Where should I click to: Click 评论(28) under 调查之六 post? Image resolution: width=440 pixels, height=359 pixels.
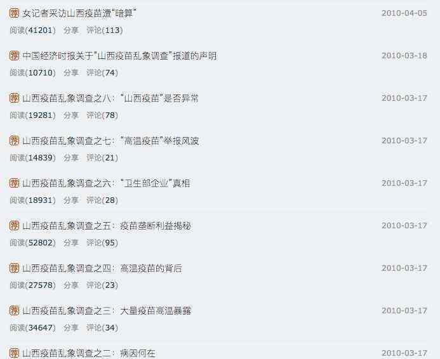click(x=102, y=200)
